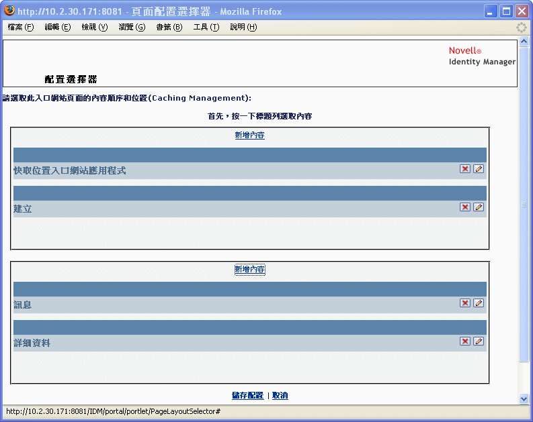This screenshot has width=533, height=422.
Task: Open the 檢視 (V) menu
Action: coord(95,27)
